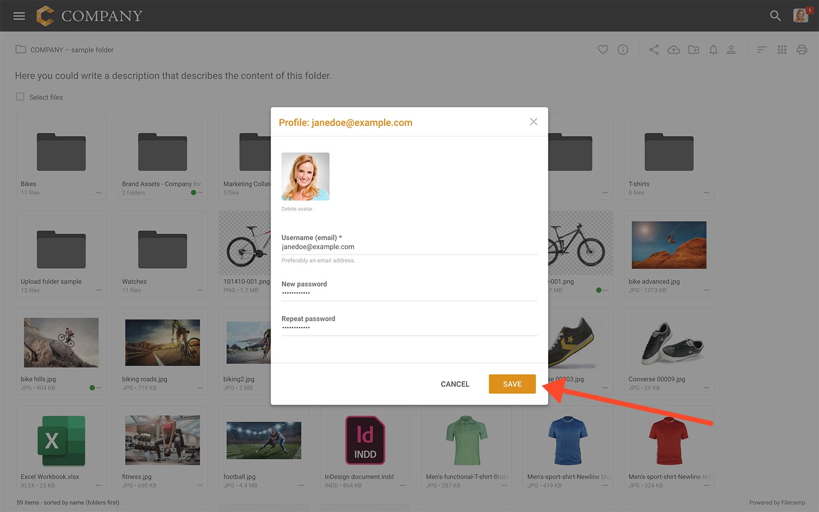Viewport: 819px width, 512px height.
Task: Click the COMPANY logo
Action: click(89, 16)
